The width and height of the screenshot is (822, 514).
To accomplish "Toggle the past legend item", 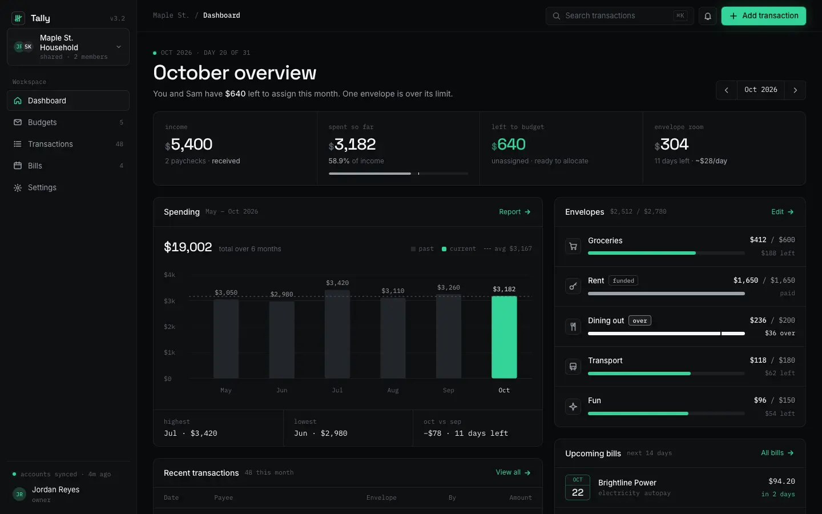I will point(422,249).
